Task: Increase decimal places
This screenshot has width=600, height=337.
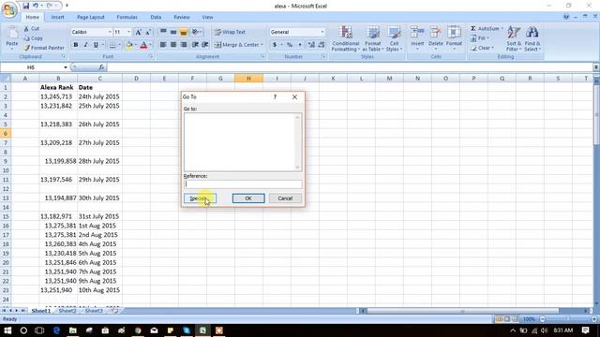Action: (x=311, y=45)
